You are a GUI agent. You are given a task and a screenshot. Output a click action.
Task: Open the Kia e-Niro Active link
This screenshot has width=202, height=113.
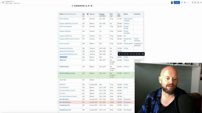click(64, 99)
